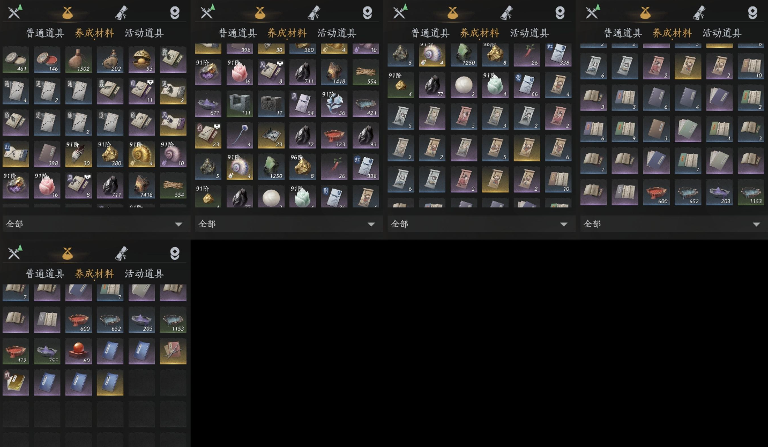Select the red orb item counted 60
The width and height of the screenshot is (768, 447).
[x=79, y=351]
